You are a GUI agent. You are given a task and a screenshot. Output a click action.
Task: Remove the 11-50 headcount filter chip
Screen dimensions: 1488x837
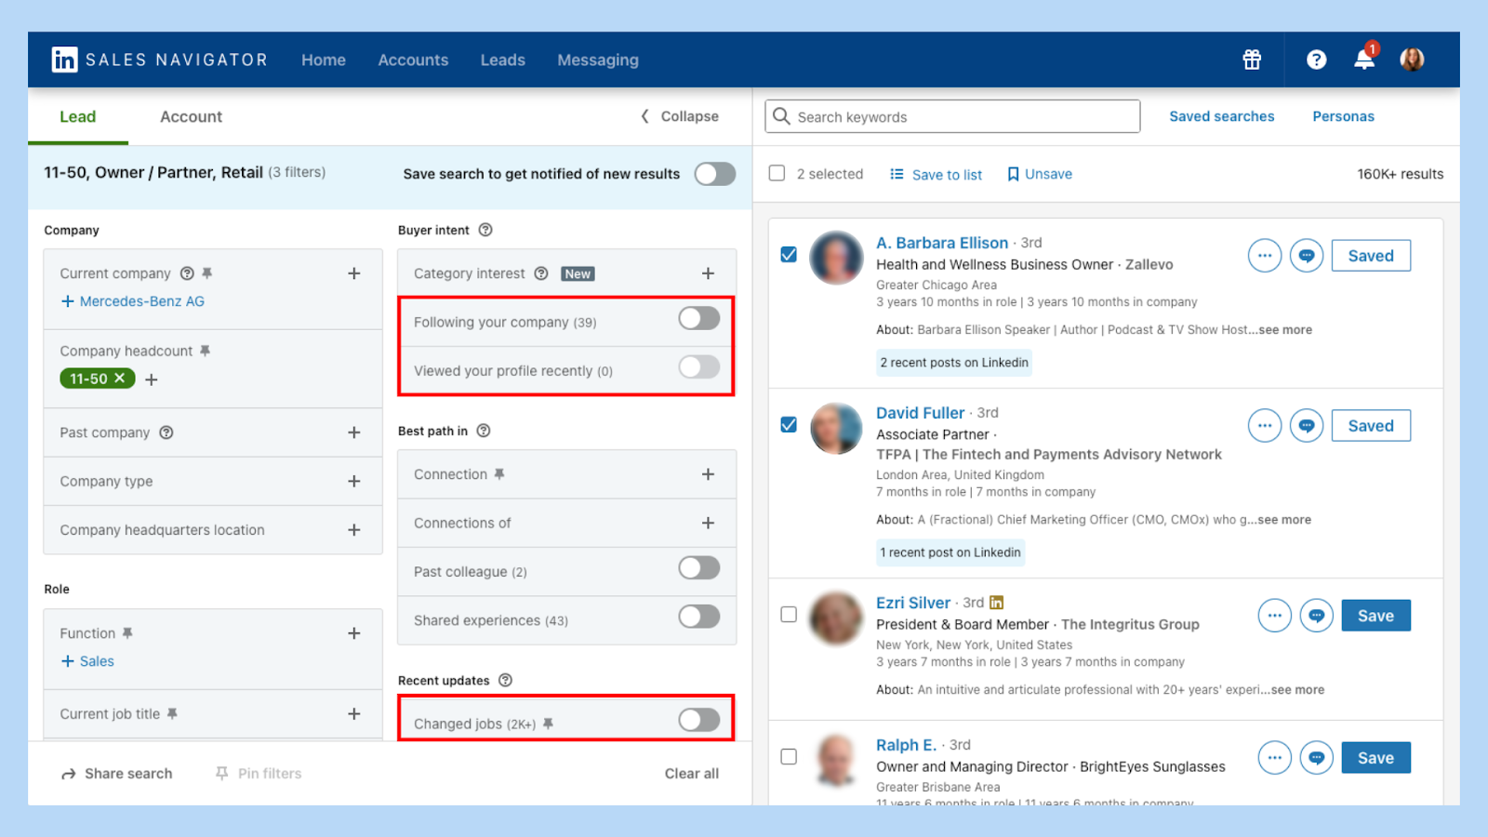click(119, 379)
